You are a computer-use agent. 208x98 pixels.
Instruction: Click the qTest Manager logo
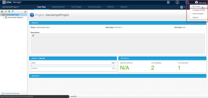pos(12,2)
